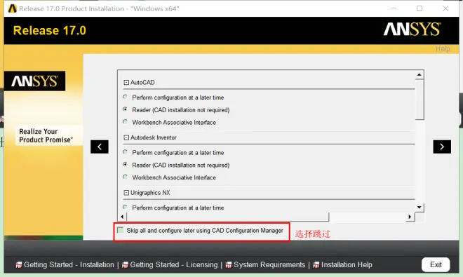Choose Perform configuration later for Autodesk Inventor

tap(125, 152)
